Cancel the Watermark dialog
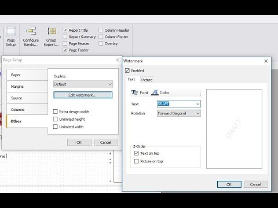Viewport: 278px width, 208px height. (x=255, y=184)
